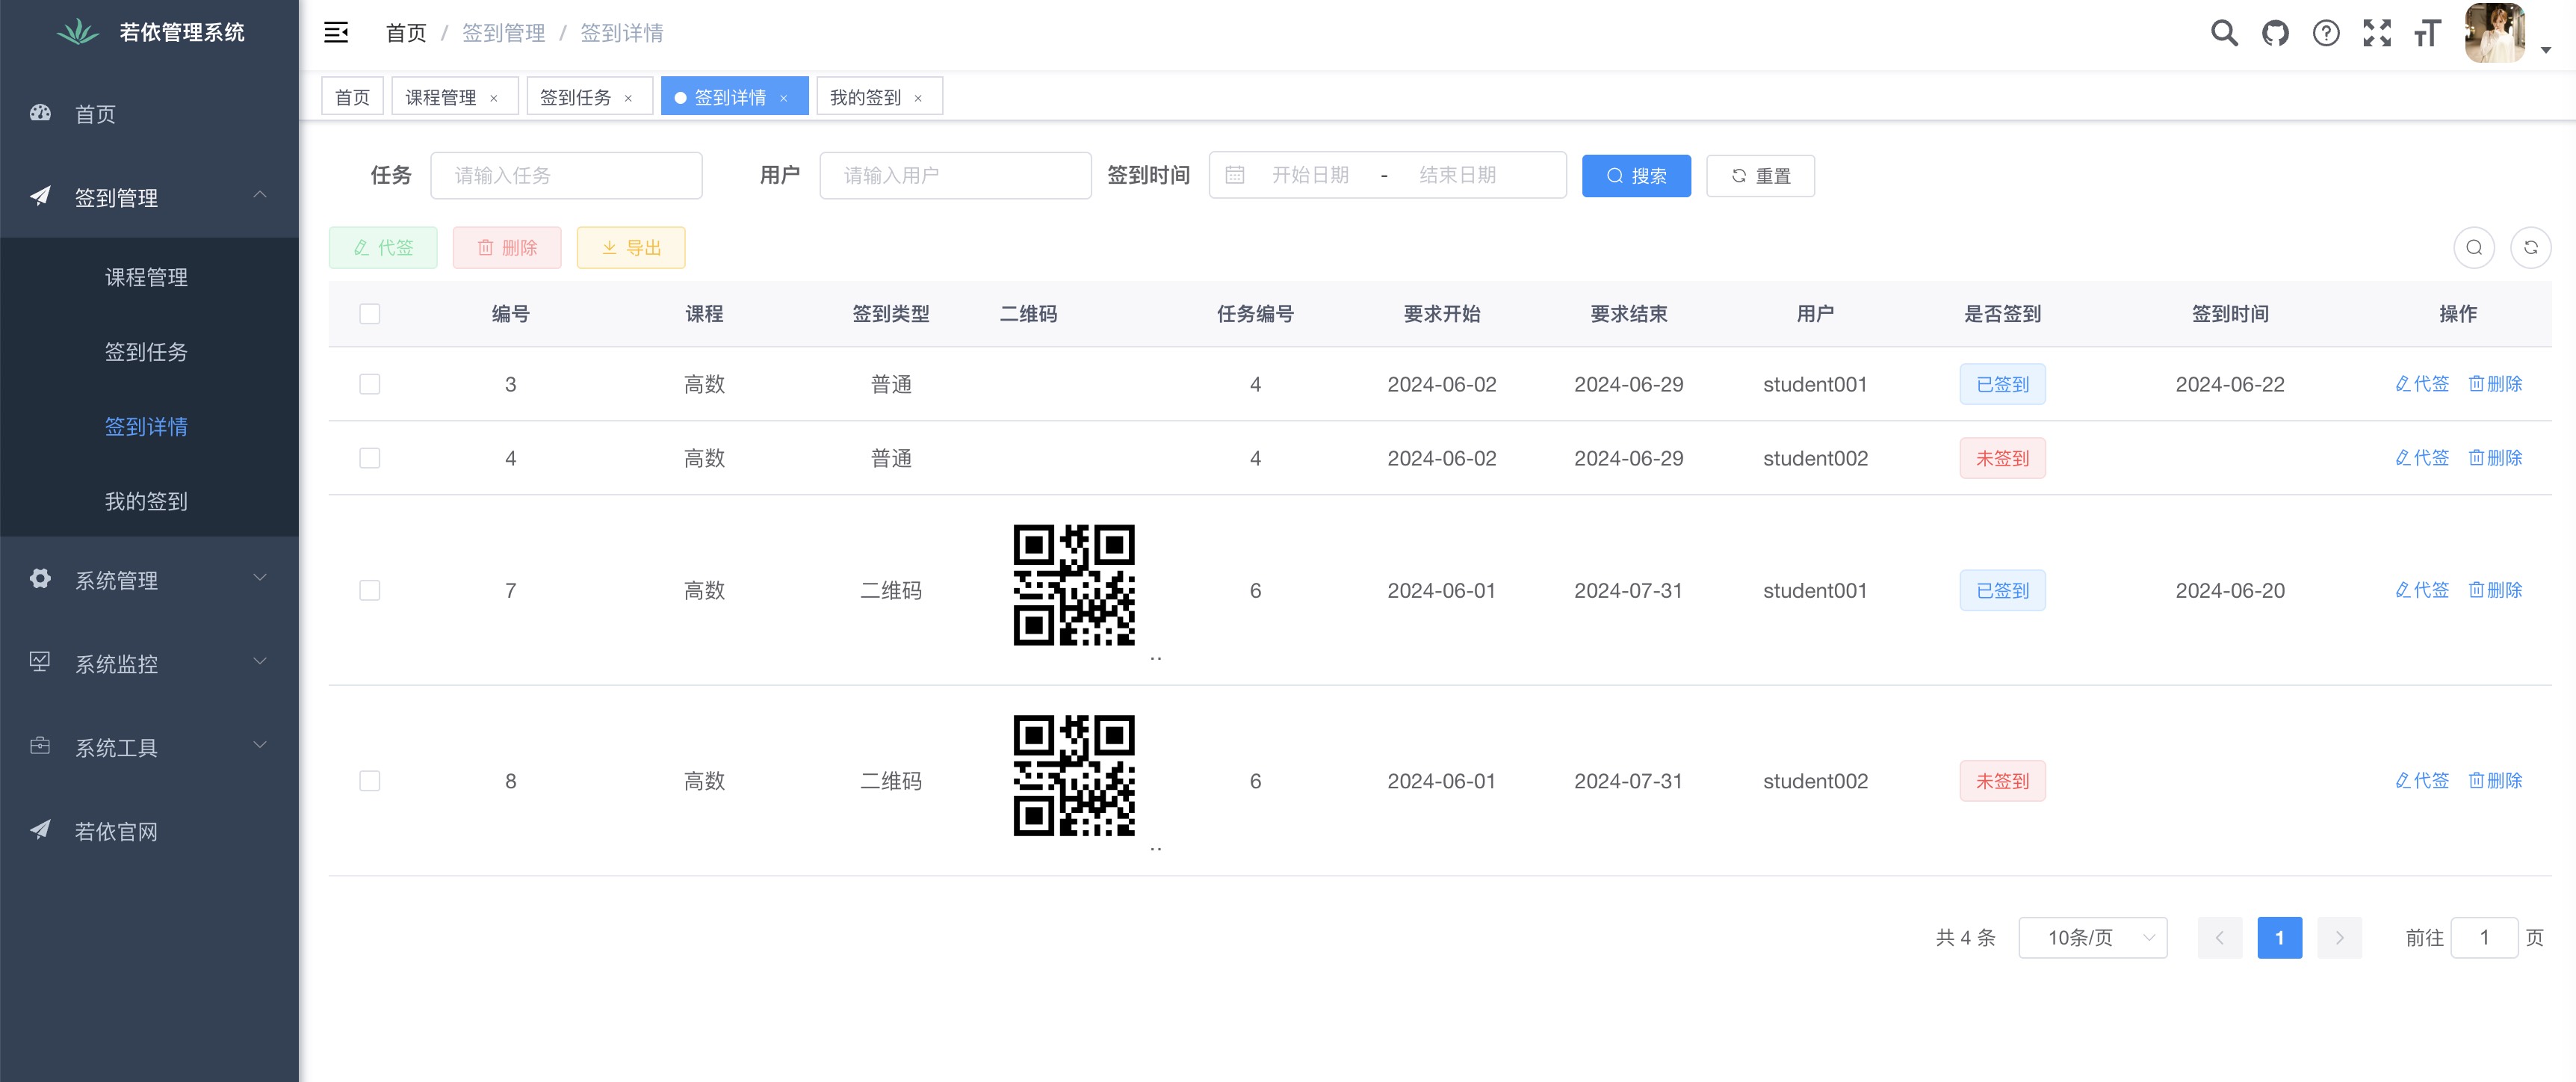The image size is (2576, 1082).
Task: Check the row with 编号 7
Action: 370,590
